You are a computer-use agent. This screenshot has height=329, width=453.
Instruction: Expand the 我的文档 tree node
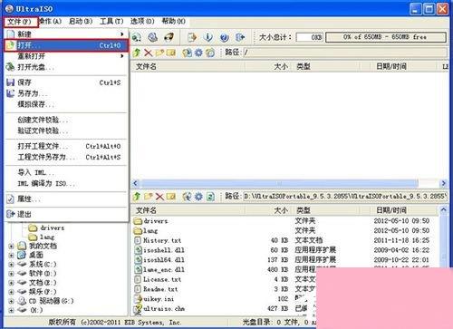point(11,247)
